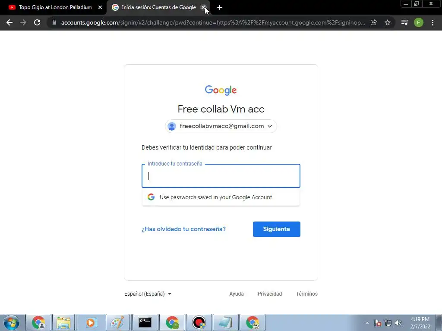This screenshot has width=442, height=331.
Task: Close the Inicia sesión Google tab
Action: click(203, 7)
